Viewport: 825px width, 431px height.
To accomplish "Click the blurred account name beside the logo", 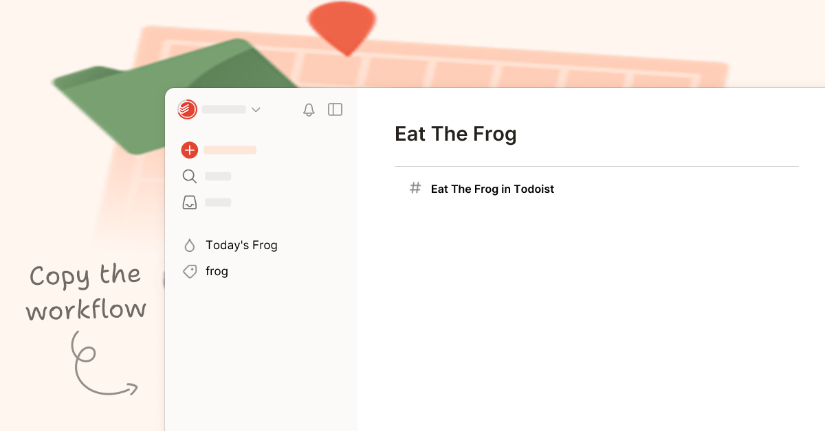I will (x=223, y=110).
